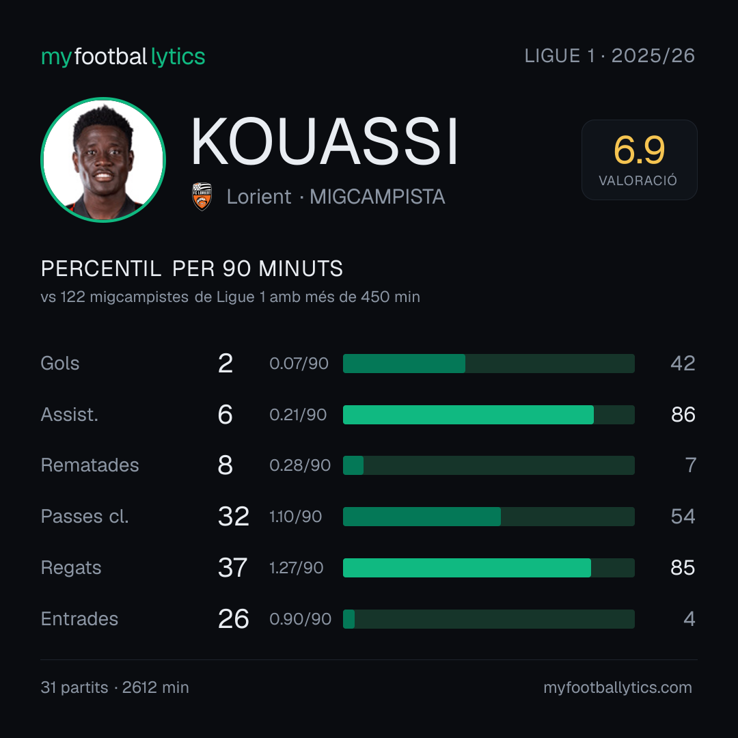Click the Assist. percentile bar

(x=489, y=415)
